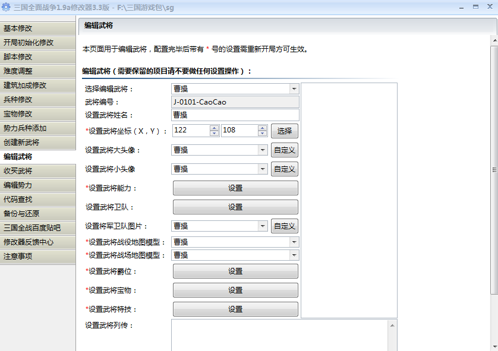Expand the 选择编辑武将 dropdown
Viewport: 498px width, 351px height.
click(294, 88)
